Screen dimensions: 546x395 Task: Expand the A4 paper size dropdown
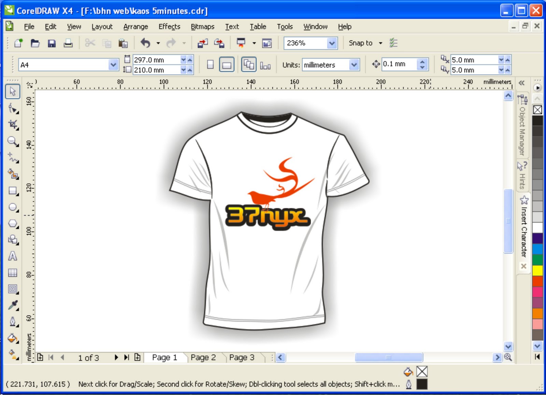tap(113, 64)
